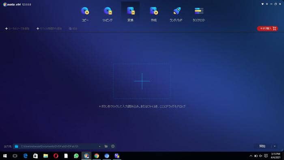Click the large plus drop zone to load files
Screen dimensions: 284x160
pyautogui.click(x=142, y=81)
